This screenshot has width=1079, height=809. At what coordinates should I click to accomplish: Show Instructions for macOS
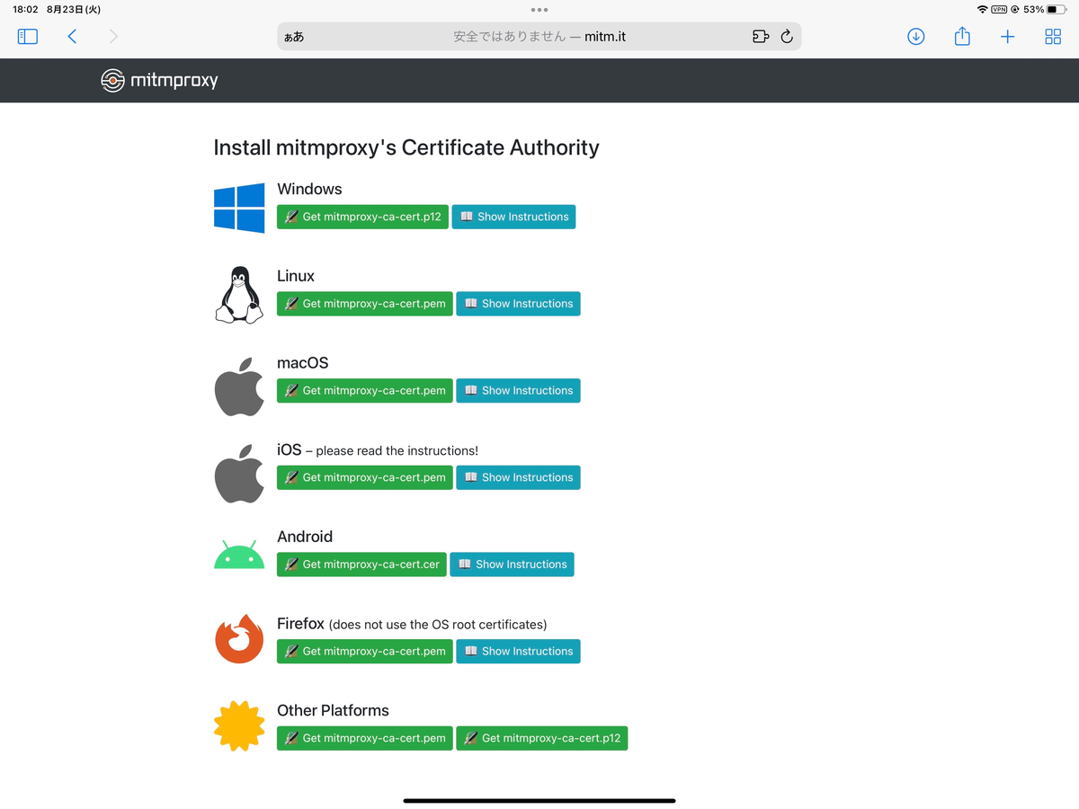coord(518,391)
